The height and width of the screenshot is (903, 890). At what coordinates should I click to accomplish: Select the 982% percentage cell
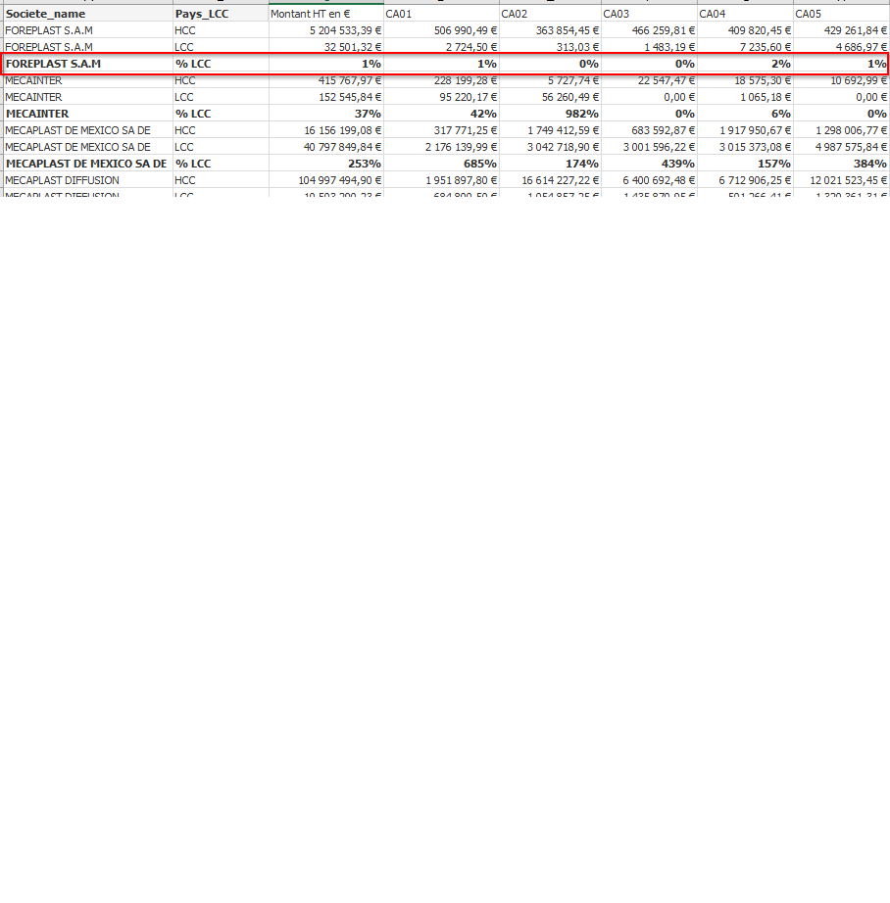pyautogui.click(x=551, y=114)
